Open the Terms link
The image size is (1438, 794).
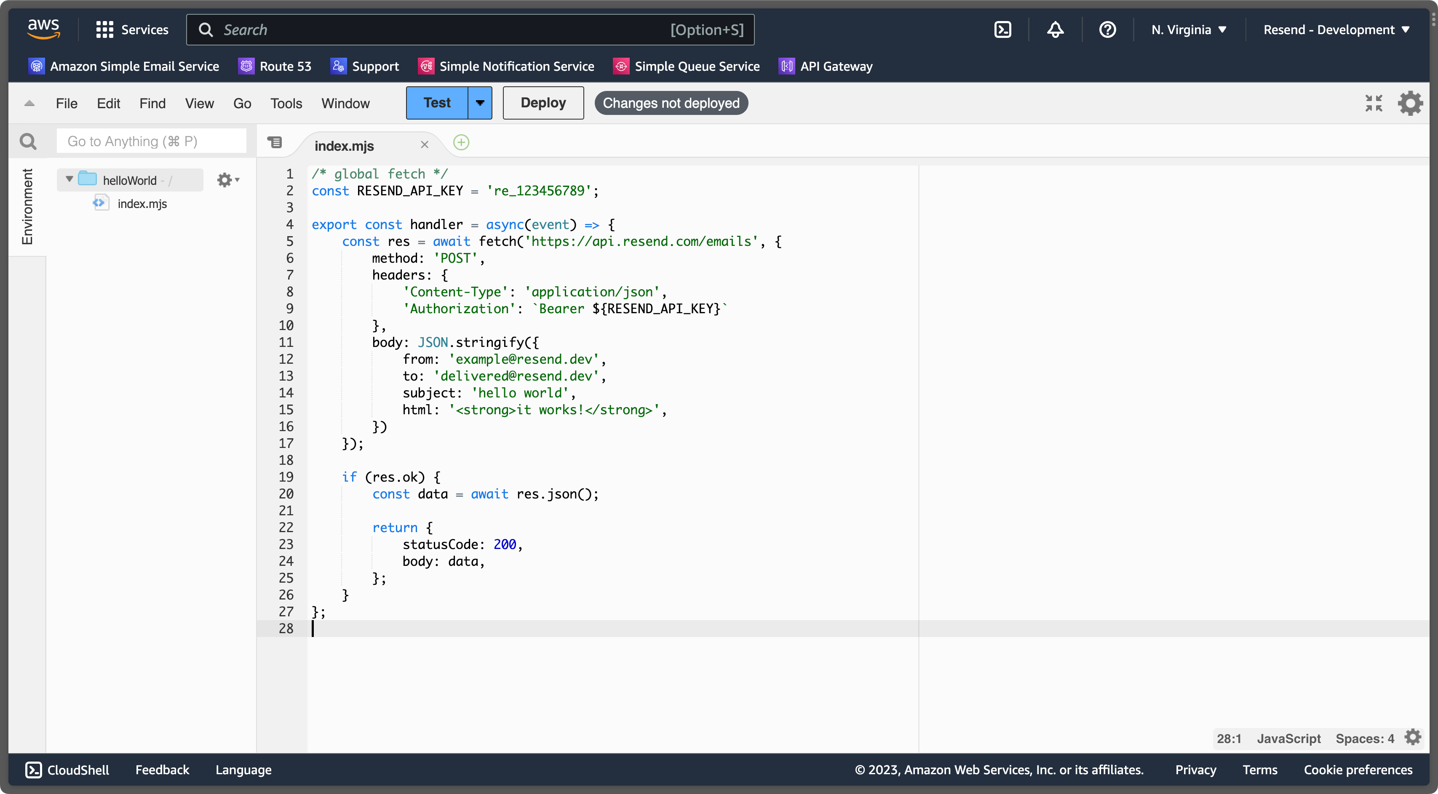tap(1259, 770)
